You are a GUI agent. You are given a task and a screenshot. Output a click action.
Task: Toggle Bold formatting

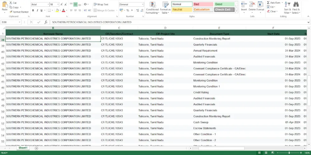coord(33,10)
